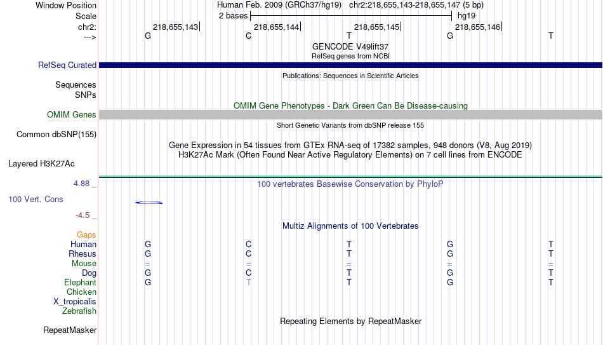Click the blue PhyloP conservation bar

point(149,203)
